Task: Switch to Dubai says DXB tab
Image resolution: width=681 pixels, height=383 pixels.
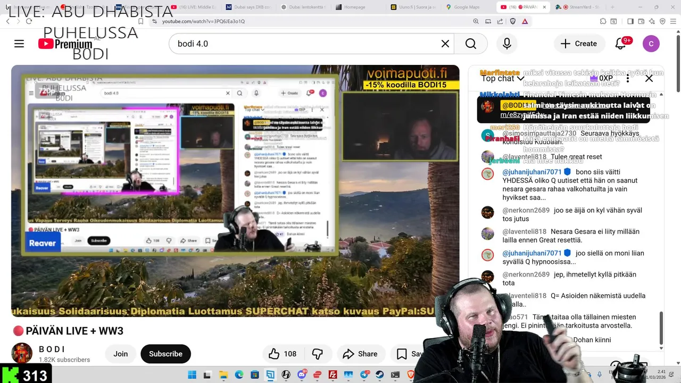Action: click(248, 7)
